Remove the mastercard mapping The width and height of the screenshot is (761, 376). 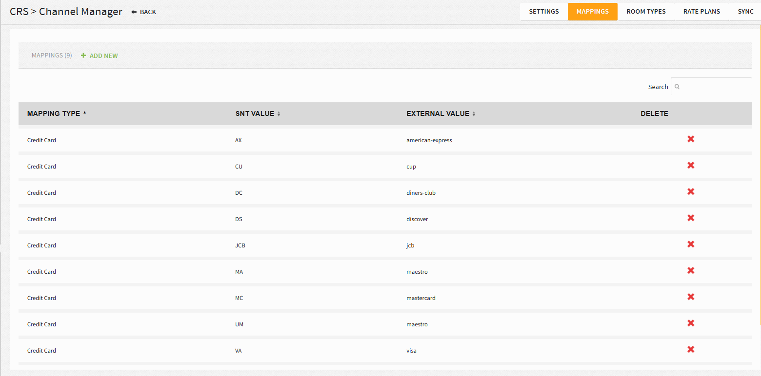[691, 297]
